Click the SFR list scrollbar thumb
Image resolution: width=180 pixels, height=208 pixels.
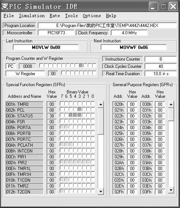pyautogui.click(x=101, y=121)
